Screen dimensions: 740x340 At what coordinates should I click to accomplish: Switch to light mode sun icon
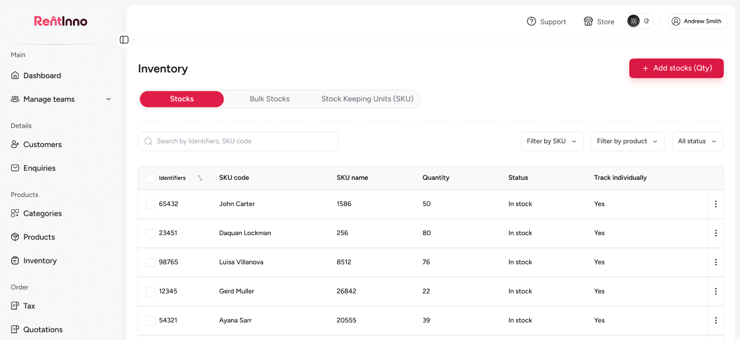(x=633, y=21)
